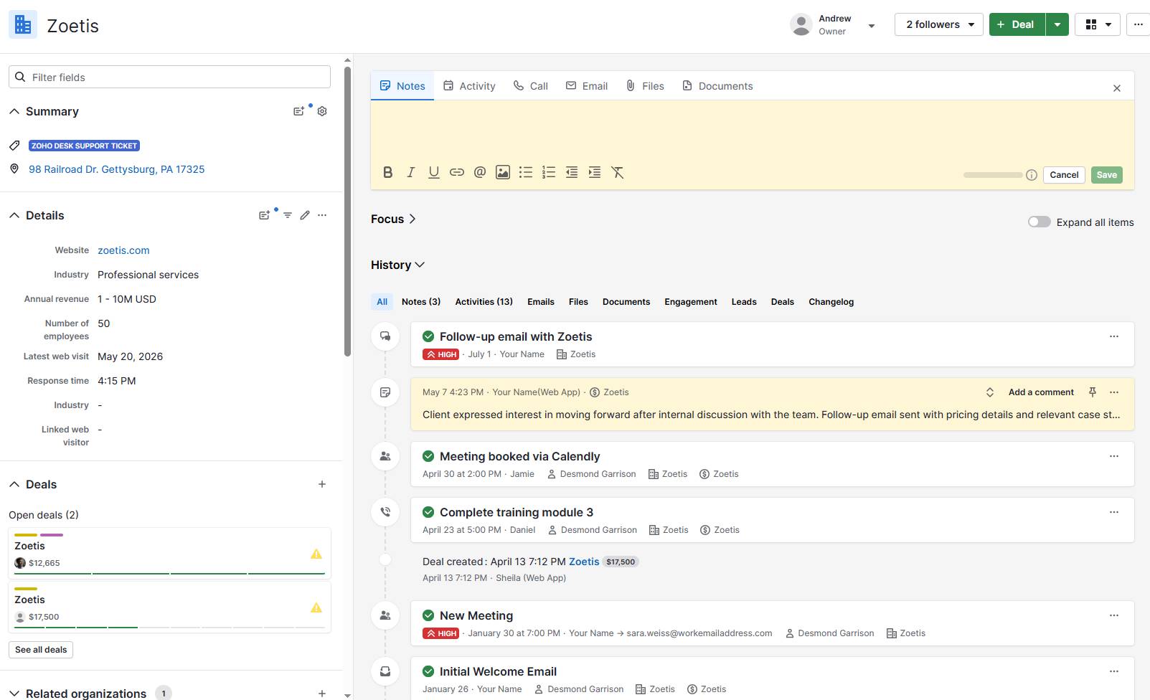Open more options for Complete training module 3
This screenshot has width=1150, height=700.
pos(1114,512)
